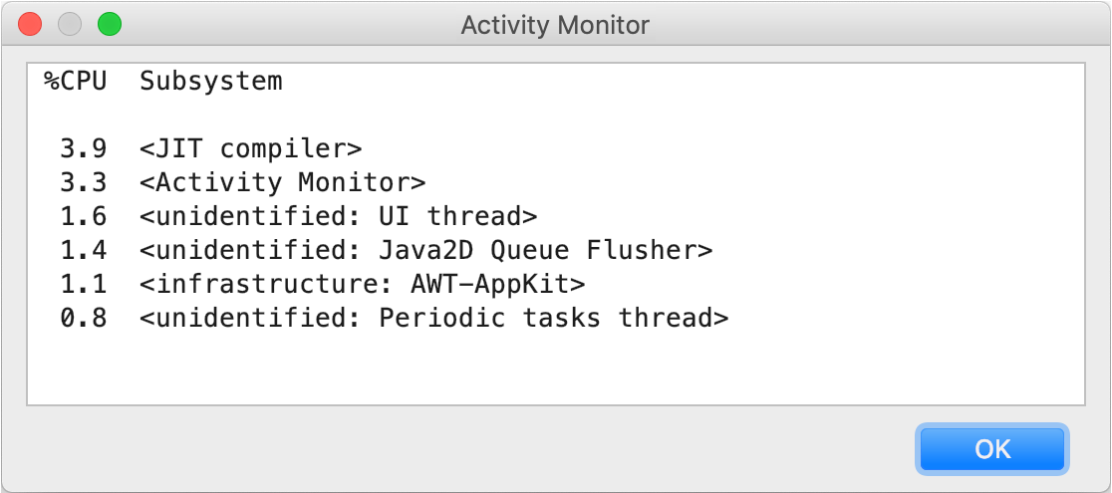Click the 3.9 CPU value
The height and width of the screenshot is (493, 1112).
(x=84, y=149)
